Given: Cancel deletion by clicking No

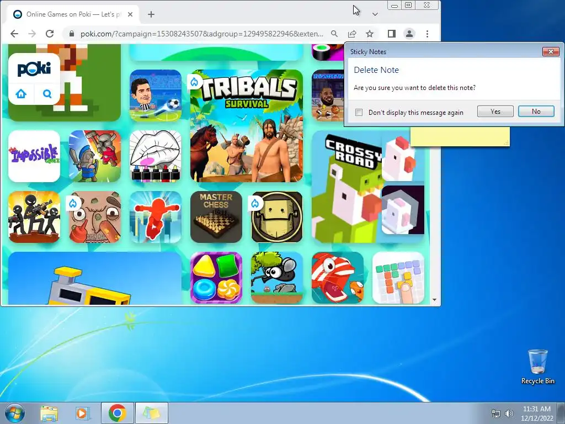Looking at the screenshot, I should pyautogui.click(x=536, y=112).
